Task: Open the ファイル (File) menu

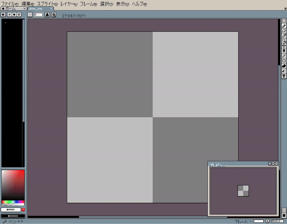Action: [x=10, y=4]
